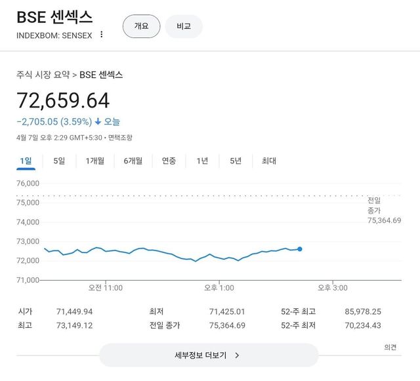The width and height of the screenshot is (420, 381).
Task: Expand details with 세부정보 더보기 button
Action: (208, 355)
